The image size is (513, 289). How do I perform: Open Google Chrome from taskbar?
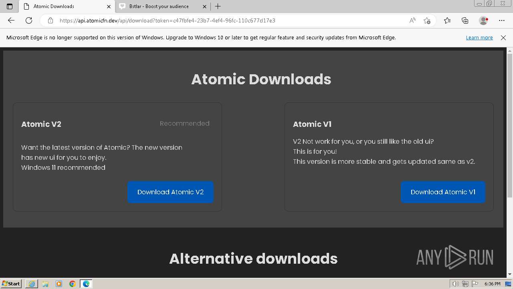pos(73,284)
